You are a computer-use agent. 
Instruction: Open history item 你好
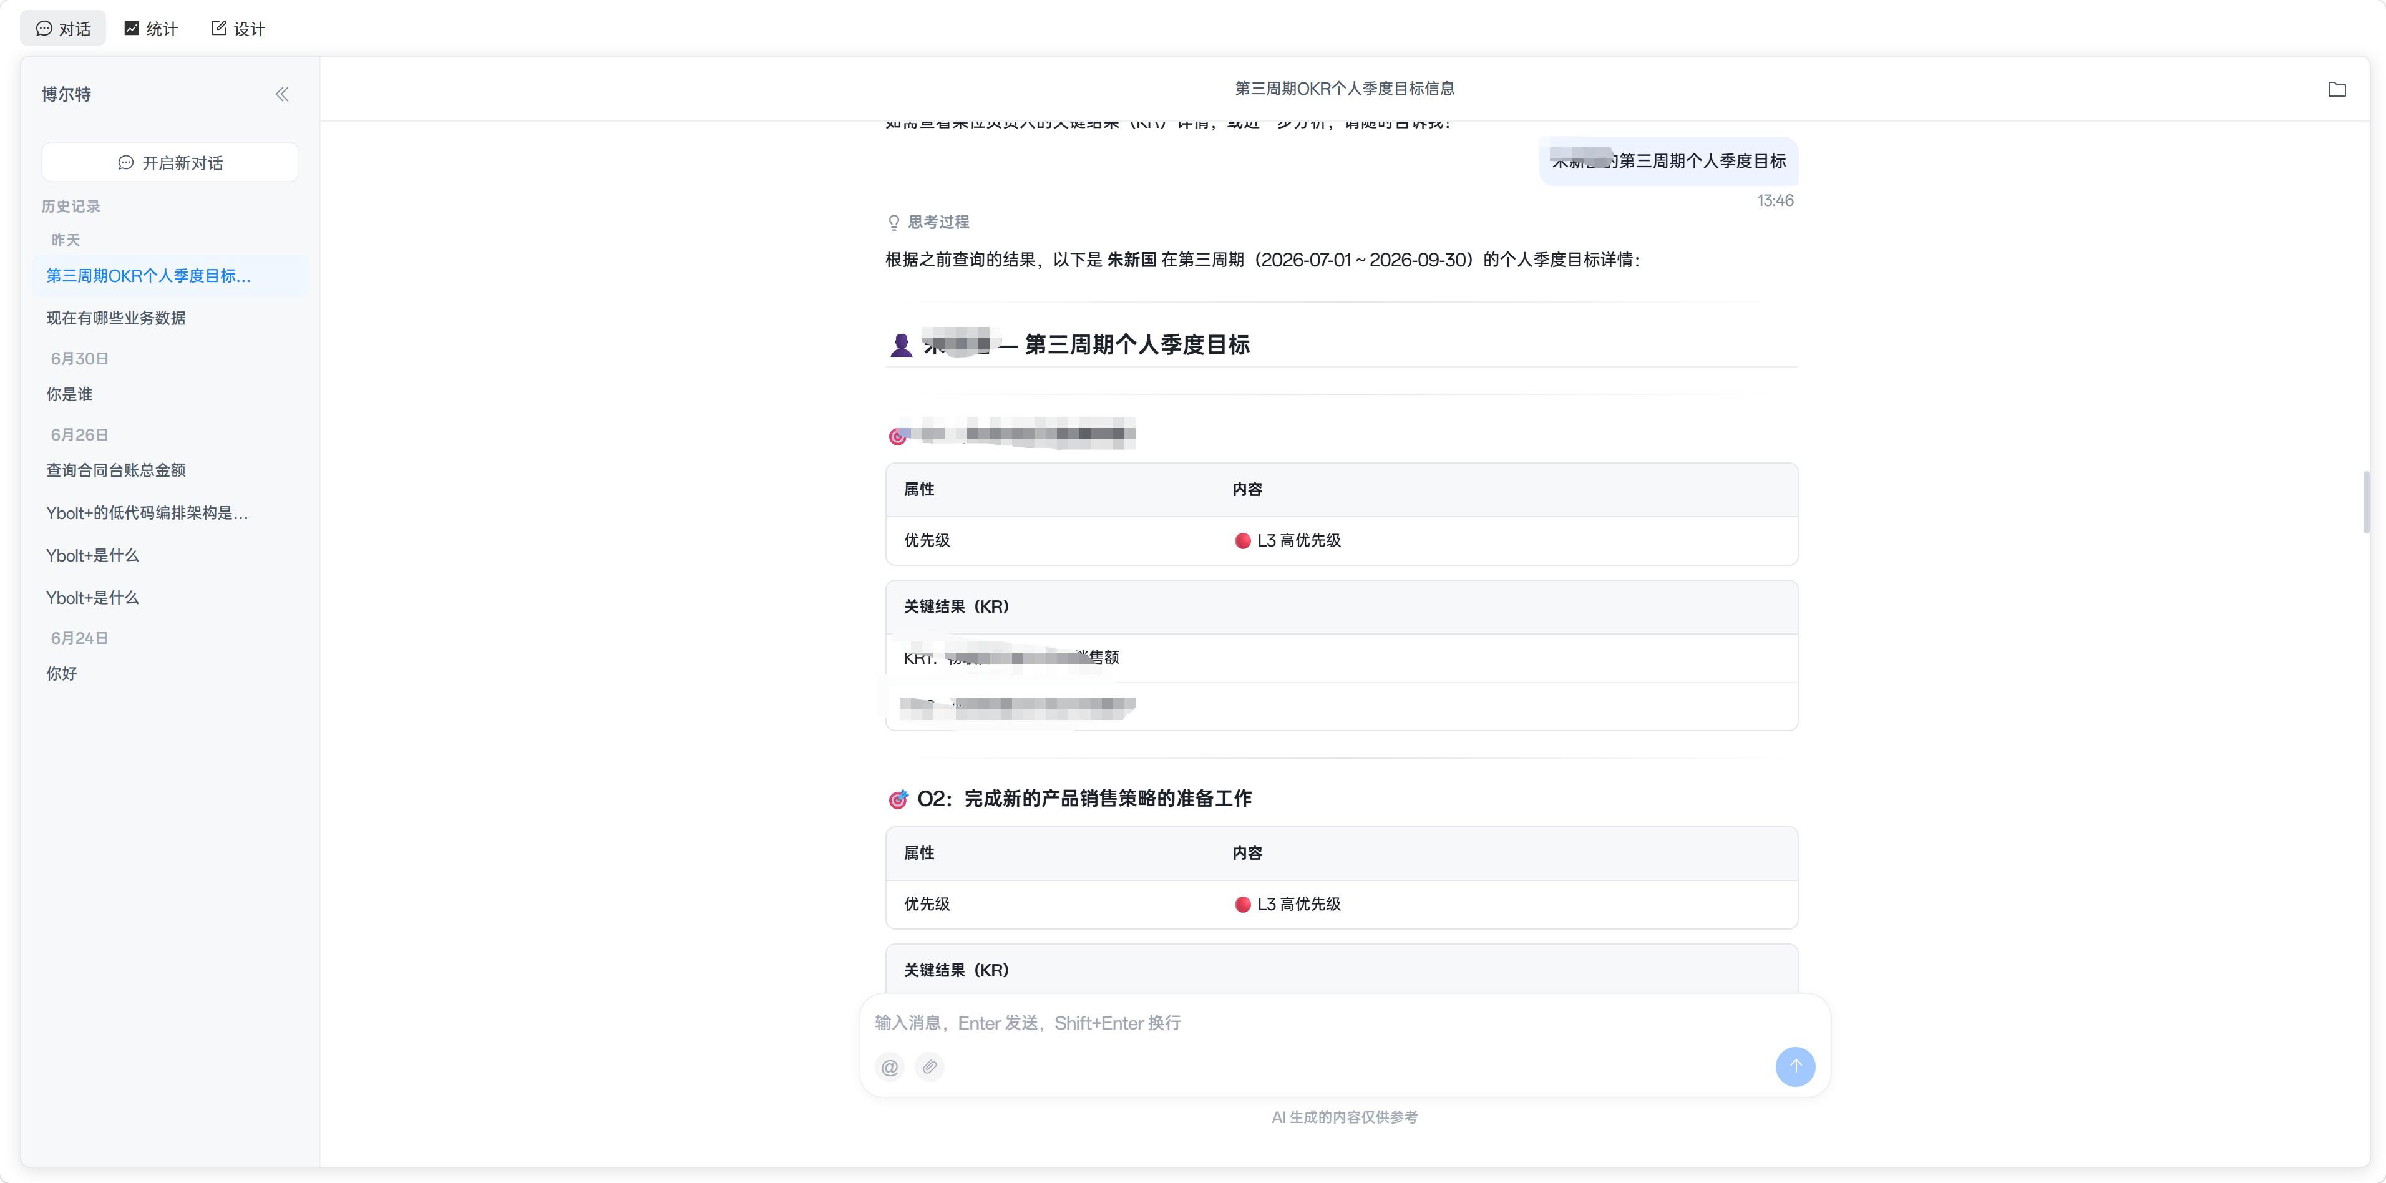pyautogui.click(x=170, y=674)
